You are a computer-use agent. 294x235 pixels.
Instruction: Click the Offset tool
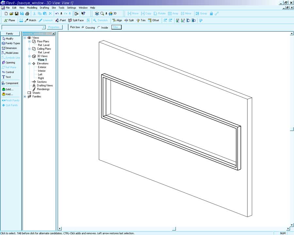(153, 20)
